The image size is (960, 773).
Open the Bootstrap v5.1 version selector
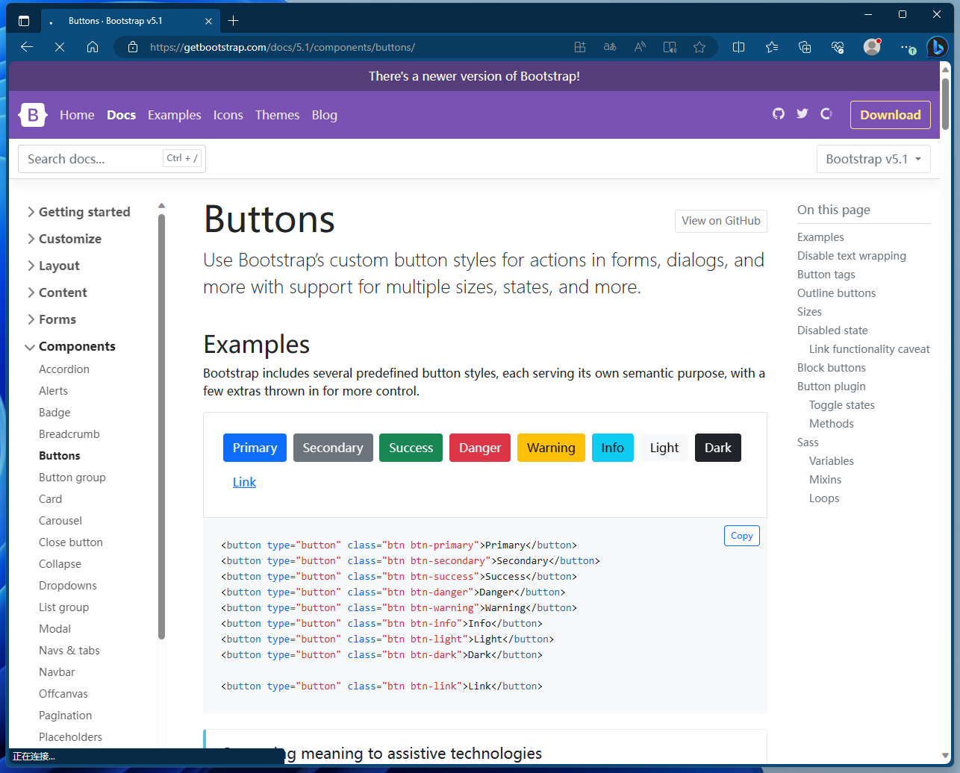[x=873, y=159]
